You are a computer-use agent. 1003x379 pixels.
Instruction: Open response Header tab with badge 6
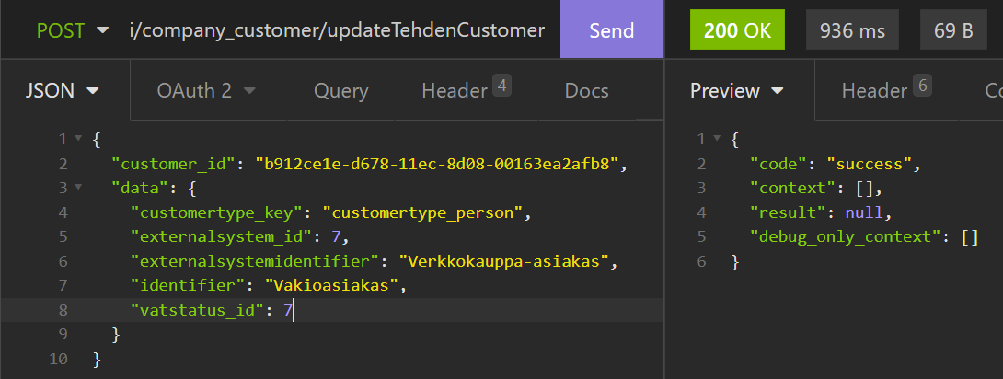(x=885, y=90)
